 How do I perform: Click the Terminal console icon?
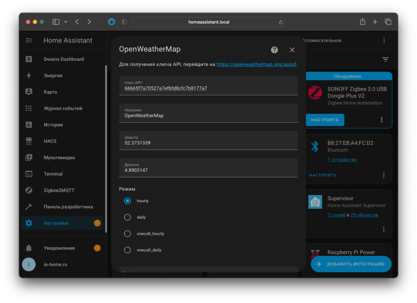click(29, 174)
